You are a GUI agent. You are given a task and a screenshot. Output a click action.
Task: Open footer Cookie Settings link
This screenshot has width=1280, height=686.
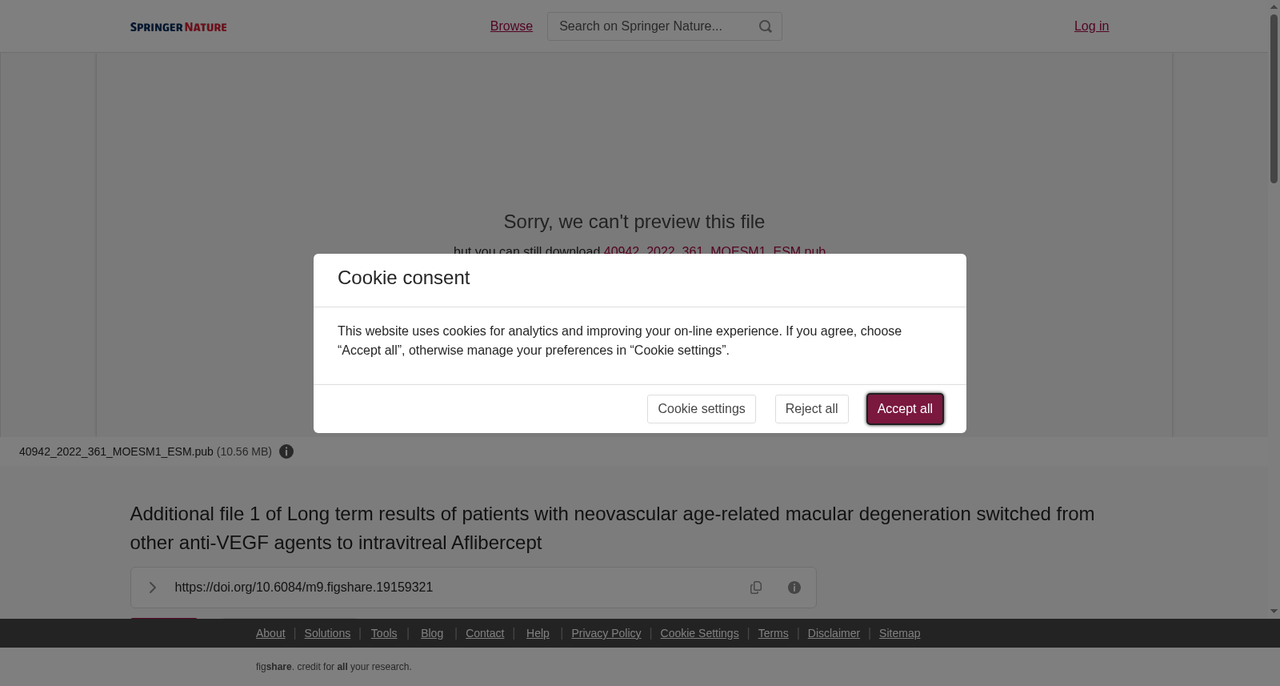(699, 633)
